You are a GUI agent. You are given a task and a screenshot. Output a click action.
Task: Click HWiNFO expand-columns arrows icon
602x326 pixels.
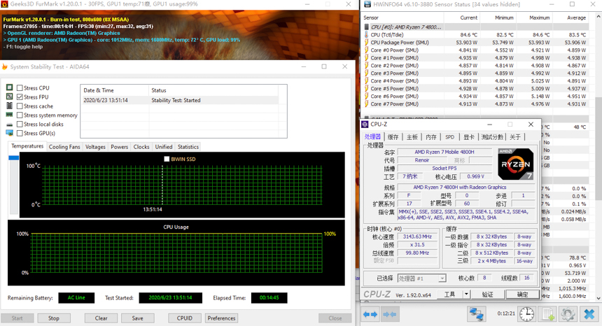(370, 315)
